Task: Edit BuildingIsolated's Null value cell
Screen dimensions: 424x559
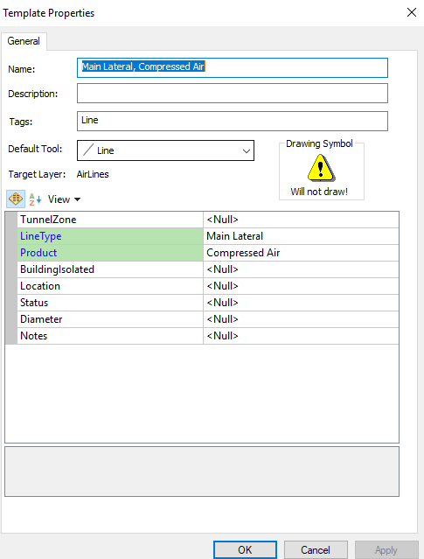Action: 301,269
